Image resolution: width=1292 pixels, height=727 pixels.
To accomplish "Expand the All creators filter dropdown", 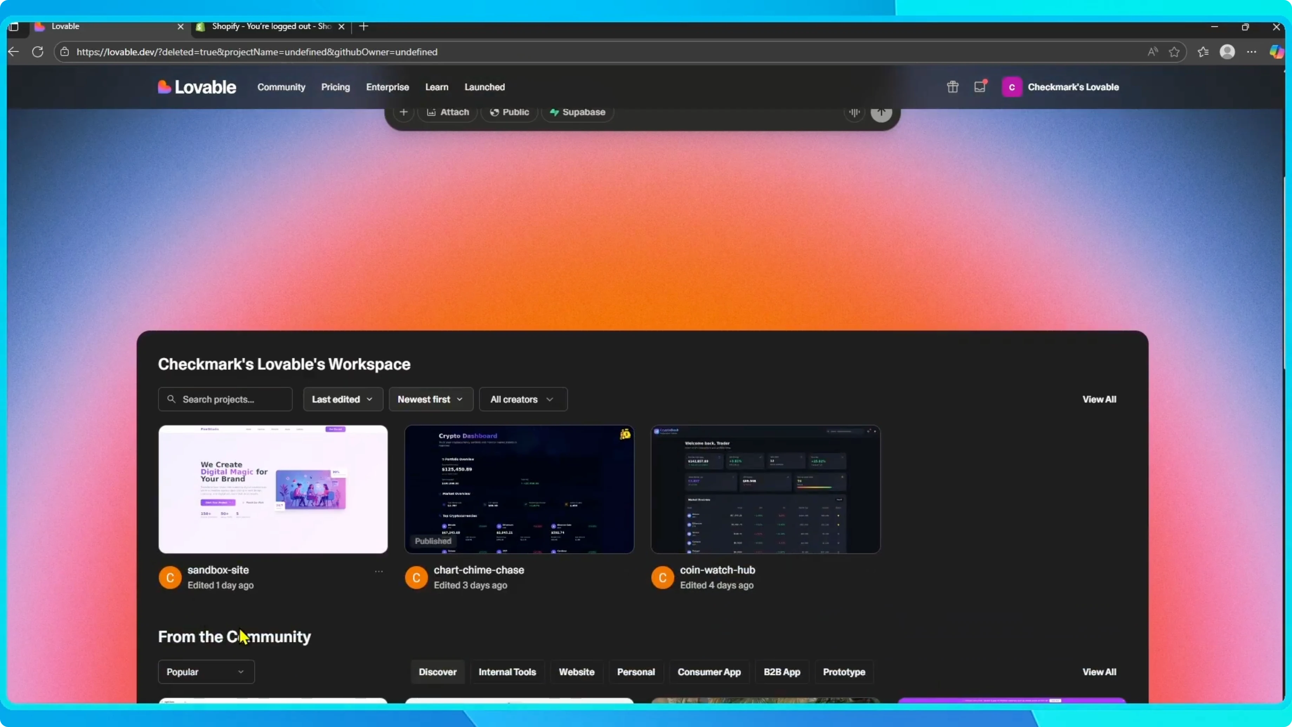I will pos(523,399).
